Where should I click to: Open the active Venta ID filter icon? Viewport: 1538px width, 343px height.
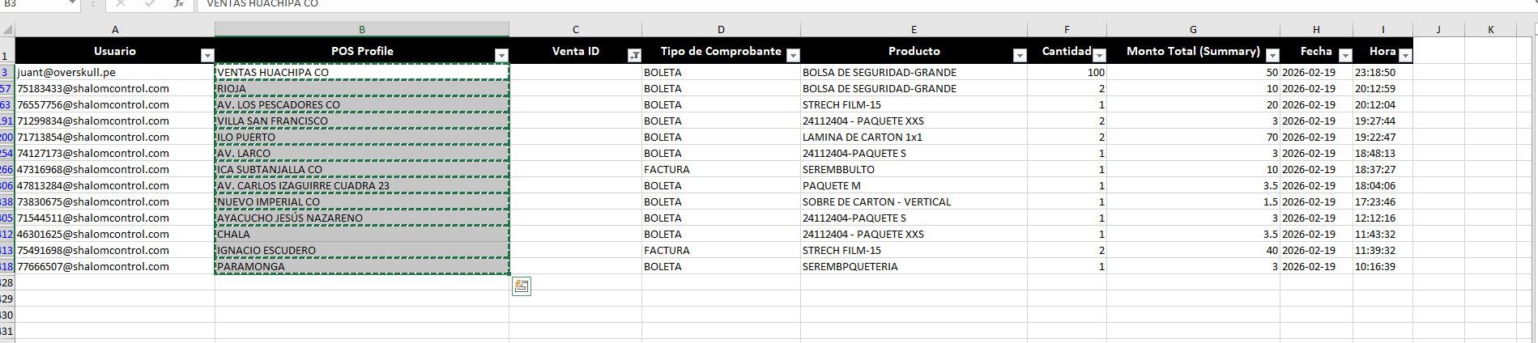[634, 55]
